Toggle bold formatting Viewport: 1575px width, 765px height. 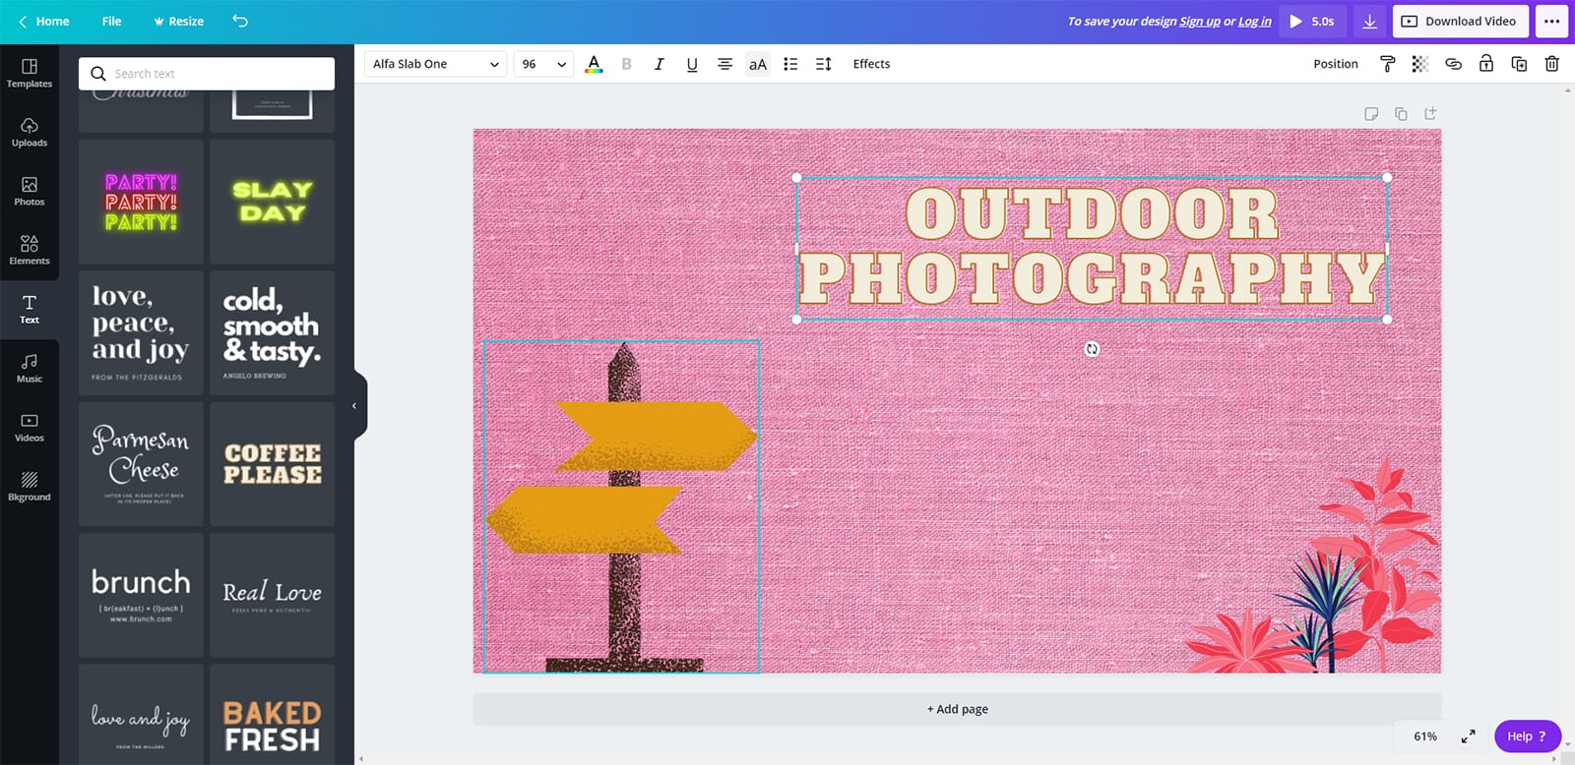point(626,64)
